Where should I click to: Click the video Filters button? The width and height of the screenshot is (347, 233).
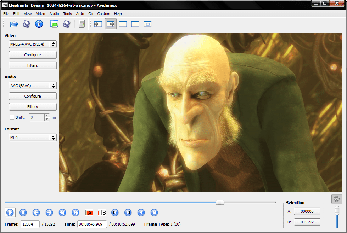tap(33, 65)
